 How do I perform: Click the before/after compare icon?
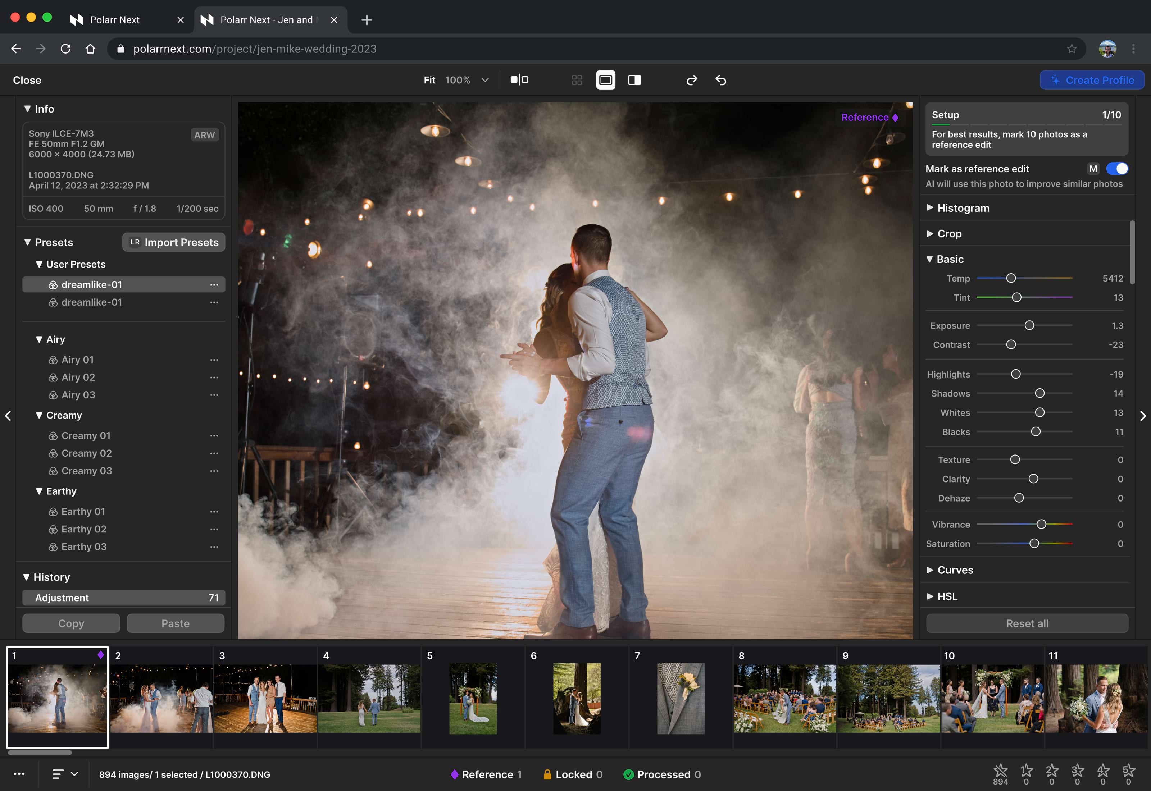[519, 80]
